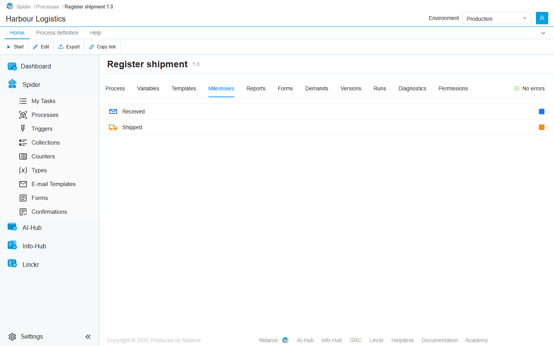Screen dimensions: 554x346
Task: Click the Settings gear icon
Action: click(12, 337)
